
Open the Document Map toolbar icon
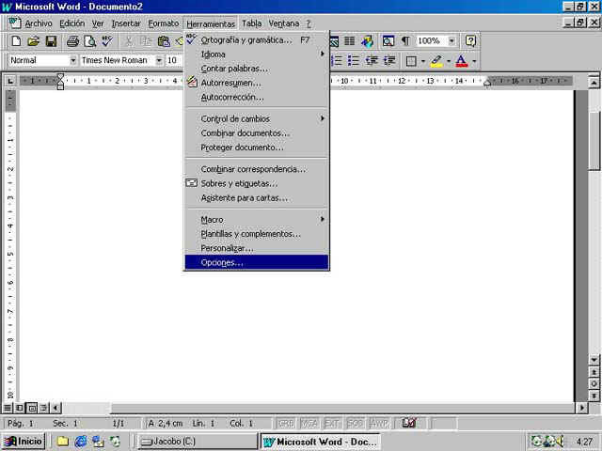pos(388,40)
